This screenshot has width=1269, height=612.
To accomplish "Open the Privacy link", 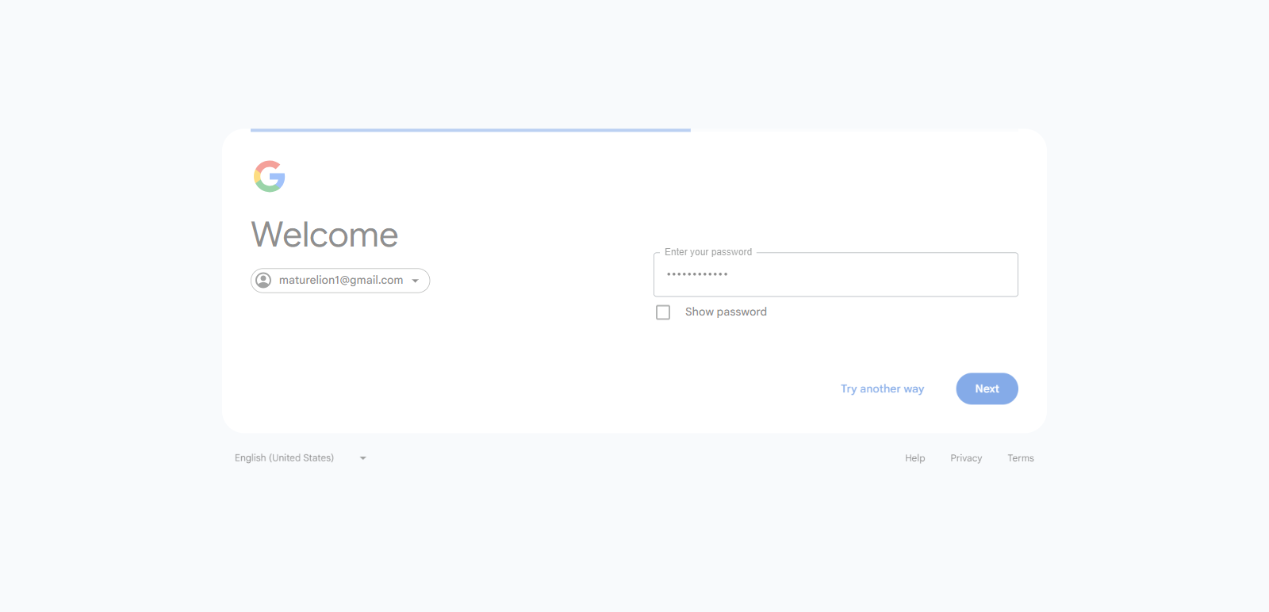I will (966, 458).
